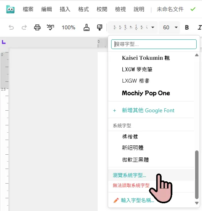Click the document title 未命名文件
Screen dimensions: 202x211
pos(170,9)
